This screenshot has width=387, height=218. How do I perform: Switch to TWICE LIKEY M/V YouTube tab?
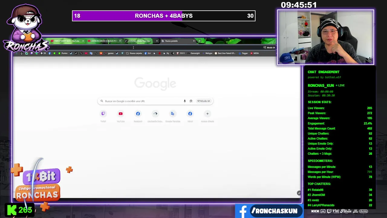(67, 41)
